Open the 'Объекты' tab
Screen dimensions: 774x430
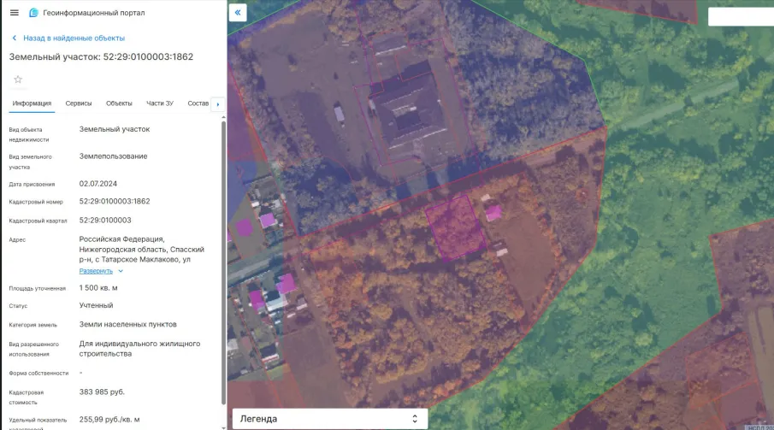119,103
